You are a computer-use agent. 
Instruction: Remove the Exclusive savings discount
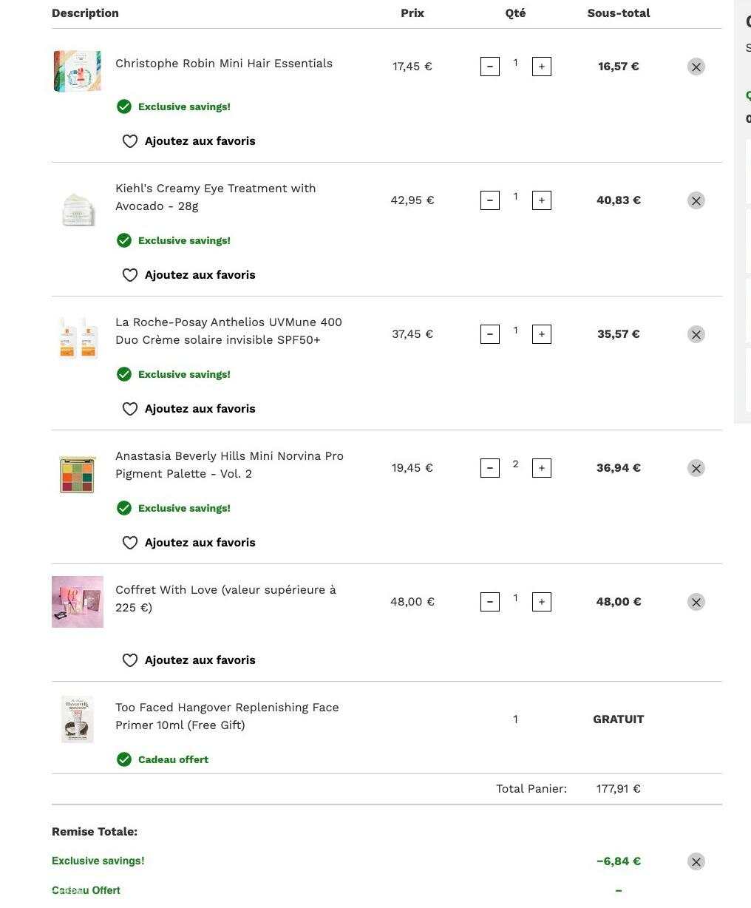(x=696, y=861)
